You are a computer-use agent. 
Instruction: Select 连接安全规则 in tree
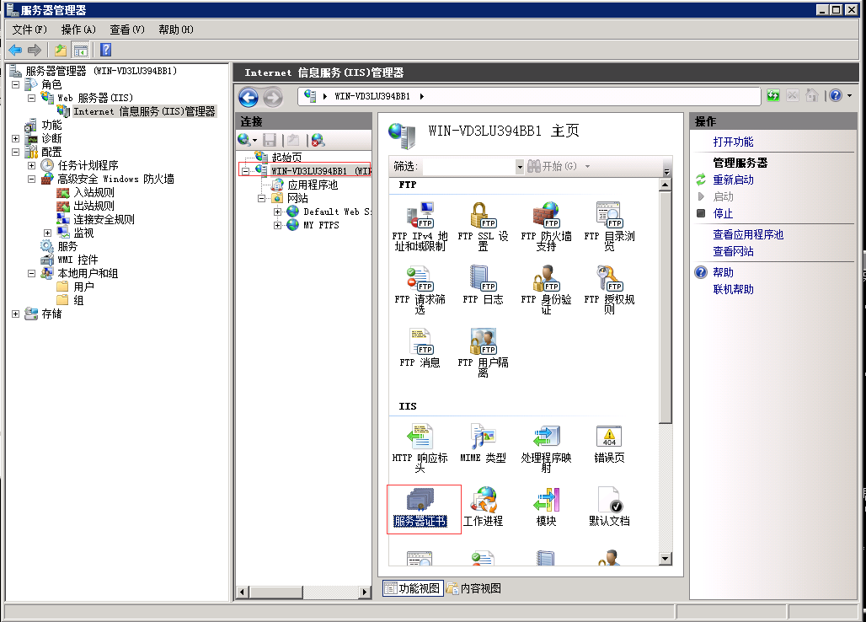(x=104, y=219)
